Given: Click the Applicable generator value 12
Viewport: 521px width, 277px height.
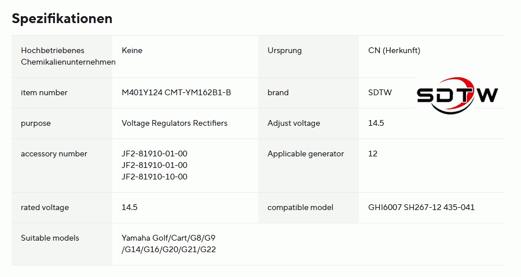Looking at the screenshot, I should [x=372, y=154].
